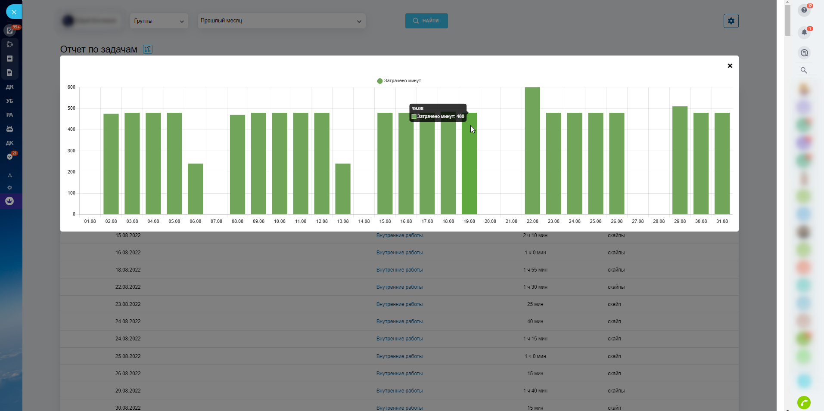Click the search magnifier in right sidebar
Image resolution: width=824 pixels, height=411 pixels.
click(804, 70)
